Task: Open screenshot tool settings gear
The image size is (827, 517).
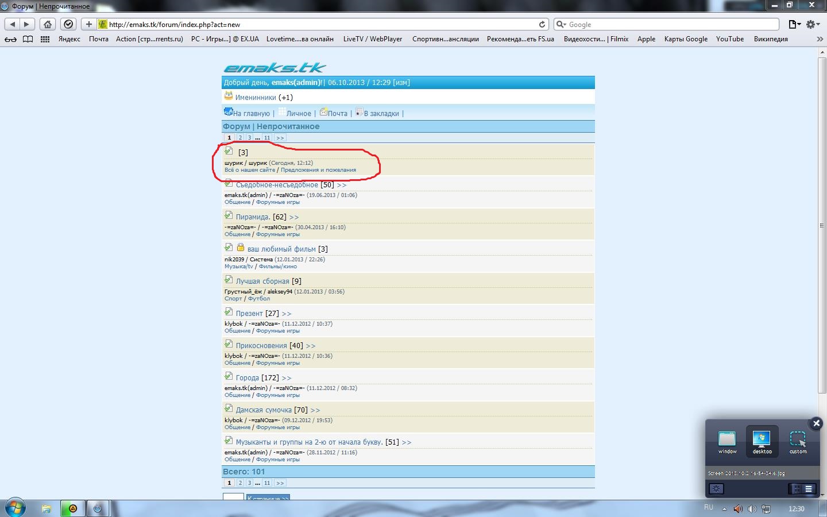Action: [x=716, y=489]
